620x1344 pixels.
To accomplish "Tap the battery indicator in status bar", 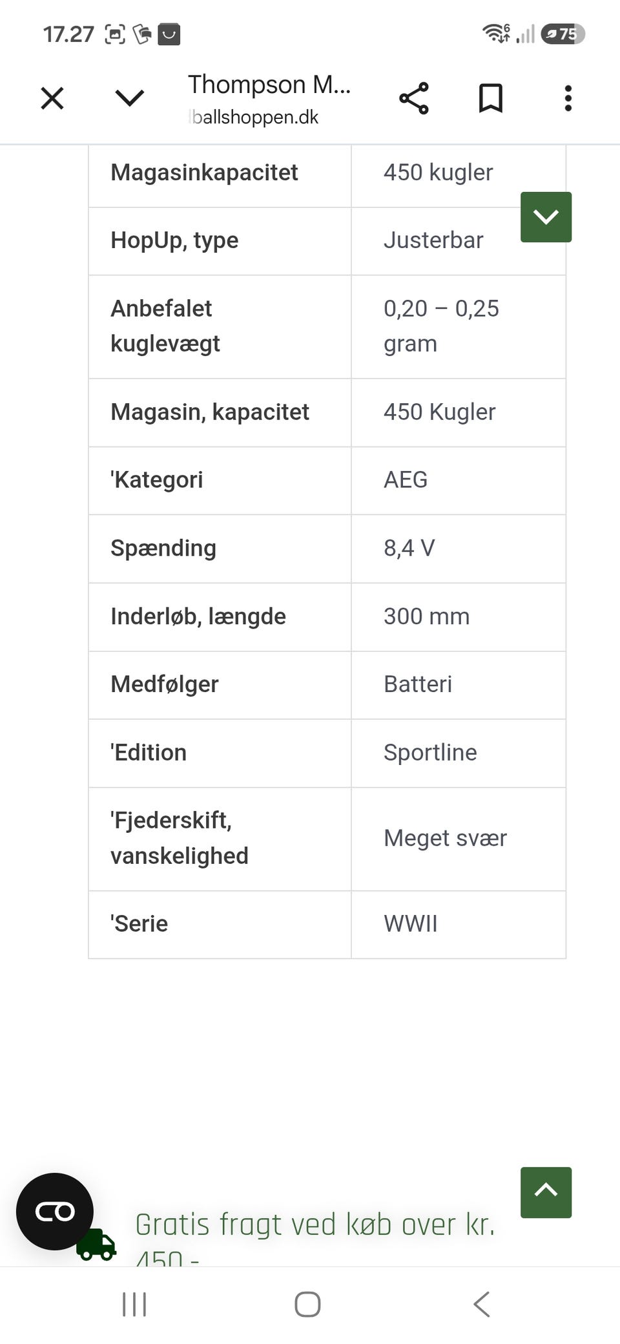I will [x=563, y=34].
